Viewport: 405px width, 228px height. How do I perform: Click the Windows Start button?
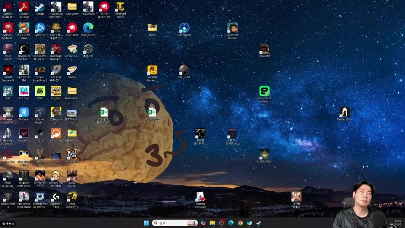tap(146, 223)
